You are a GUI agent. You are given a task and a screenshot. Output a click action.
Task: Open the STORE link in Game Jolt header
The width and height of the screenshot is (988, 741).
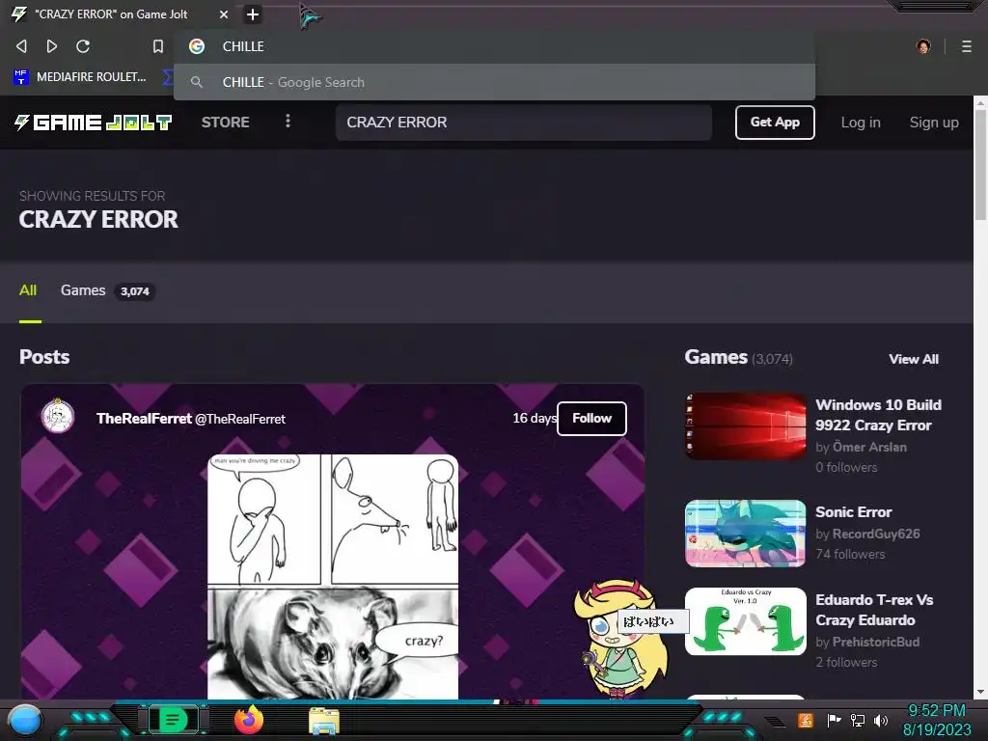point(225,123)
